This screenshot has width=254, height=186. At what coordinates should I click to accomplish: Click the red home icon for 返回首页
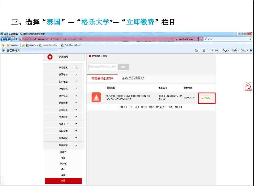click(50, 57)
